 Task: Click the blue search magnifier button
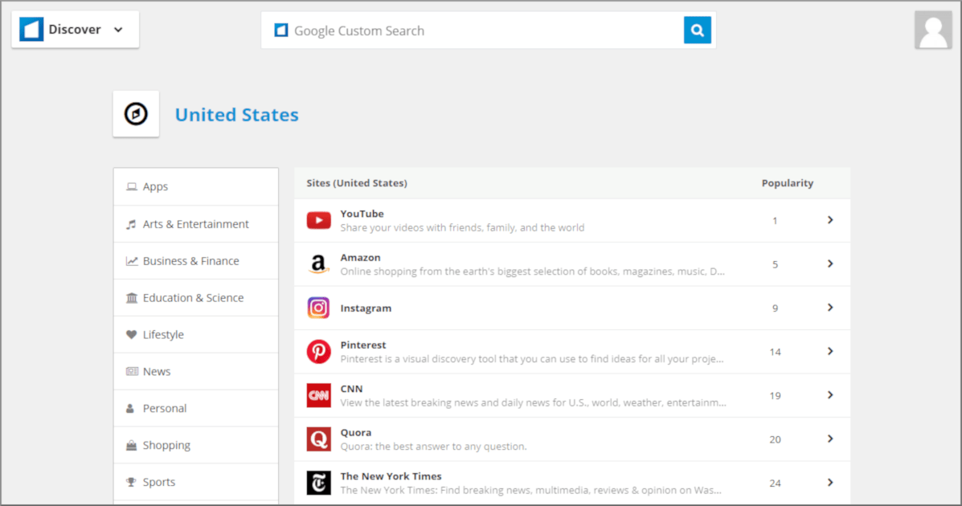(x=697, y=30)
